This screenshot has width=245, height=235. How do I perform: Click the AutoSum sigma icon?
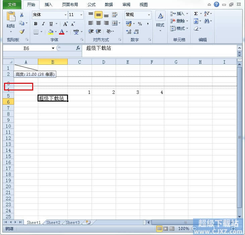tap(196, 14)
